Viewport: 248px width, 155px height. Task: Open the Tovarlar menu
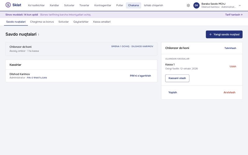pyautogui.click(x=84, y=5)
